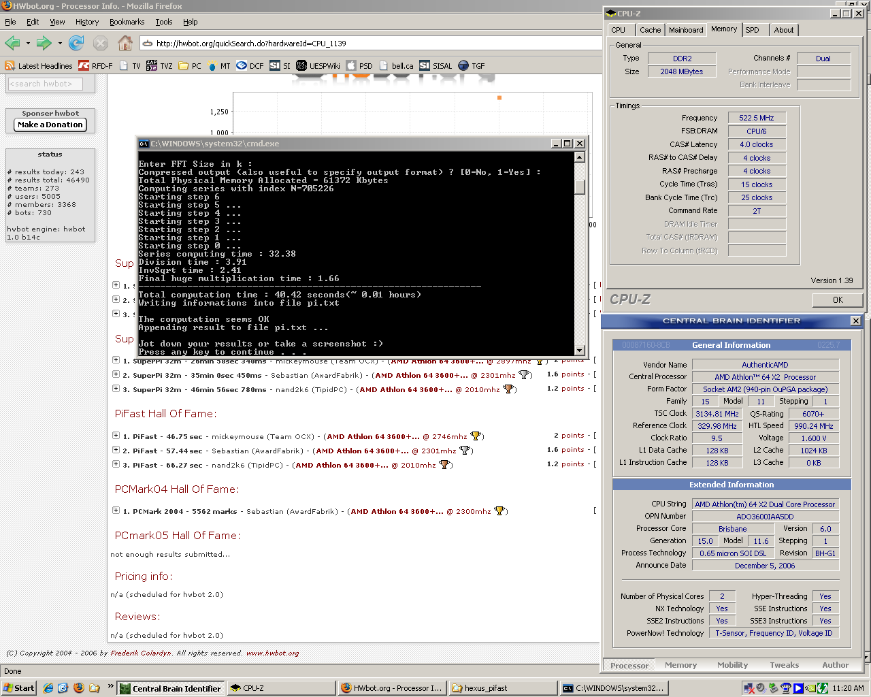Image resolution: width=871 pixels, height=697 pixels.
Task: Switch to the CPU-Z Mainboard tab
Action: (x=686, y=30)
